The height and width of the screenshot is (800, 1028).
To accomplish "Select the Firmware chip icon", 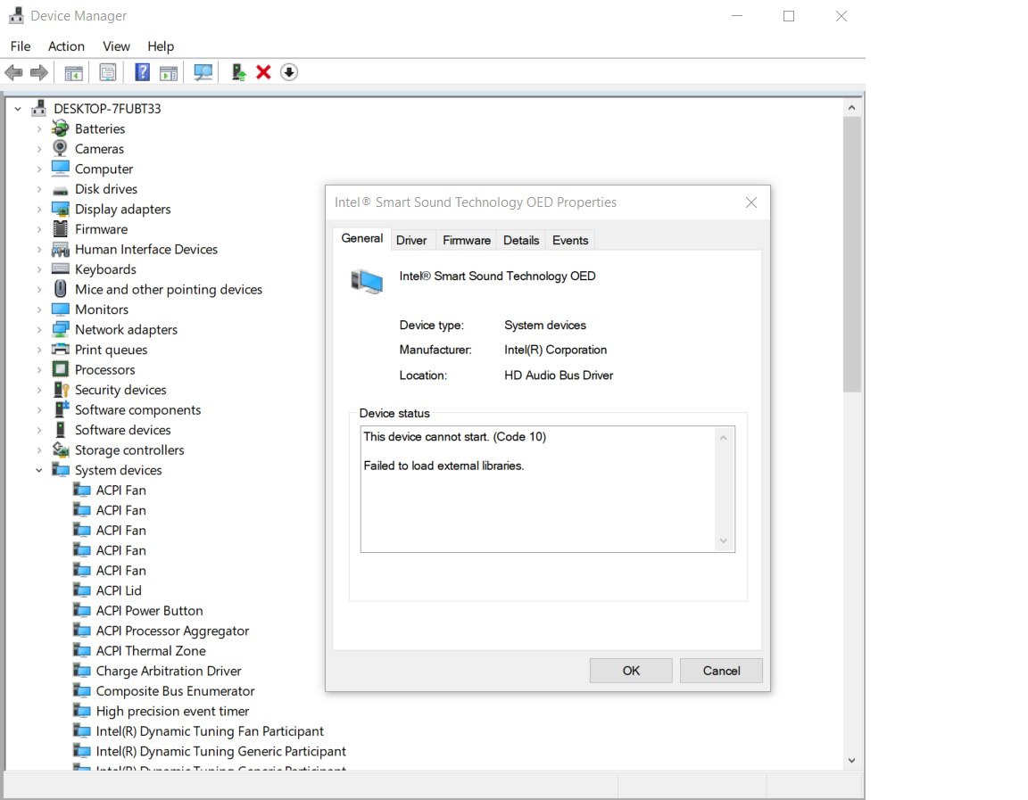I will pyautogui.click(x=61, y=229).
